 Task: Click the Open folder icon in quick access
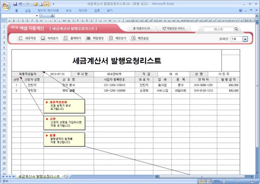coord(36,4)
